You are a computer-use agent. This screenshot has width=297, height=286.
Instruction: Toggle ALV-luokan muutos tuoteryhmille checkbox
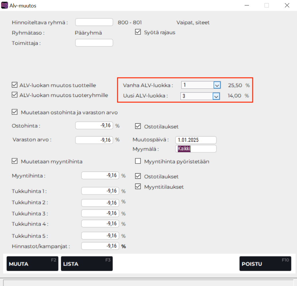coord(15,95)
